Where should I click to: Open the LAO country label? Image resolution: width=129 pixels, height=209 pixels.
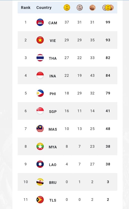pyautogui.click(x=53, y=165)
